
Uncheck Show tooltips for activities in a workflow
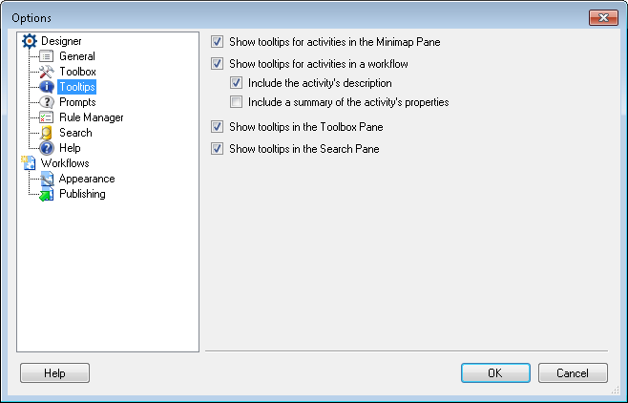coord(217,64)
